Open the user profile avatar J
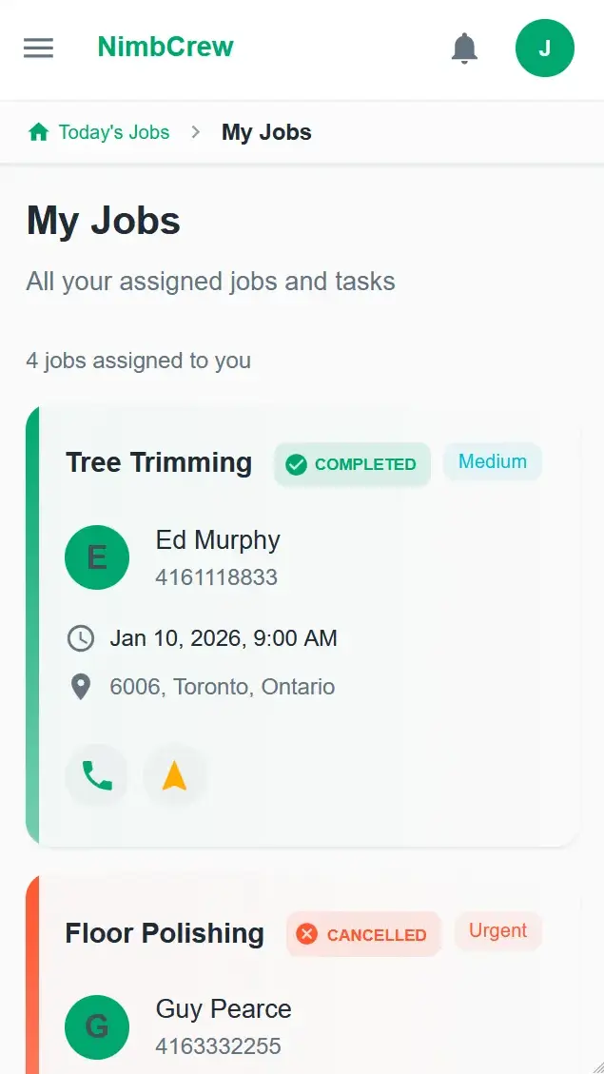Screen dimensions: 604x1074 [544, 48]
